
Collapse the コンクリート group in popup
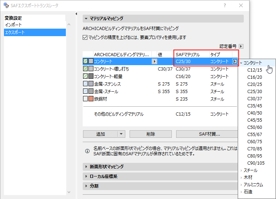[241, 63]
